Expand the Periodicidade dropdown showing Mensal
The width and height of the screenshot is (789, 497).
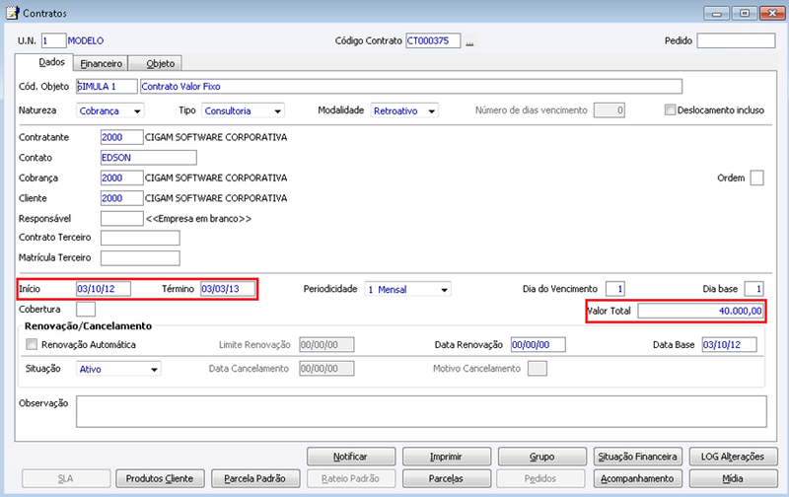[407, 289]
